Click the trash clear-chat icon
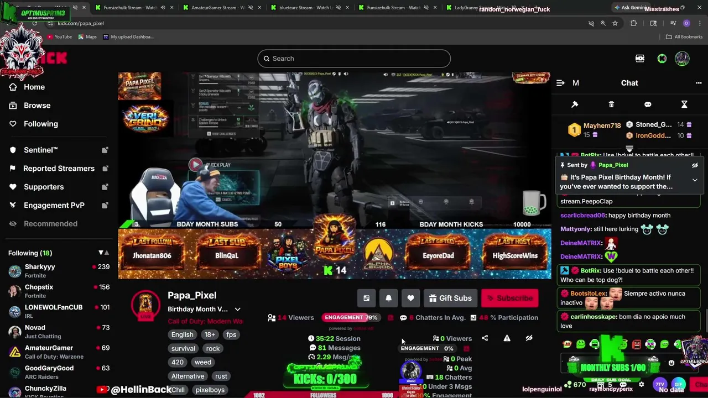This screenshot has width=708, height=398. (611, 104)
